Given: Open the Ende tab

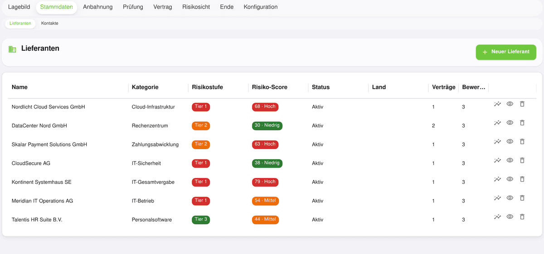Looking at the screenshot, I should pyautogui.click(x=227, y=7).
